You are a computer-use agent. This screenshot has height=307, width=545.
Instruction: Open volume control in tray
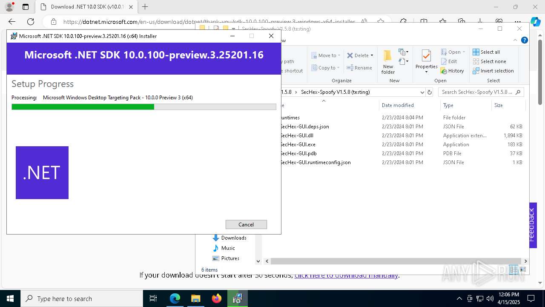point(490,298)
